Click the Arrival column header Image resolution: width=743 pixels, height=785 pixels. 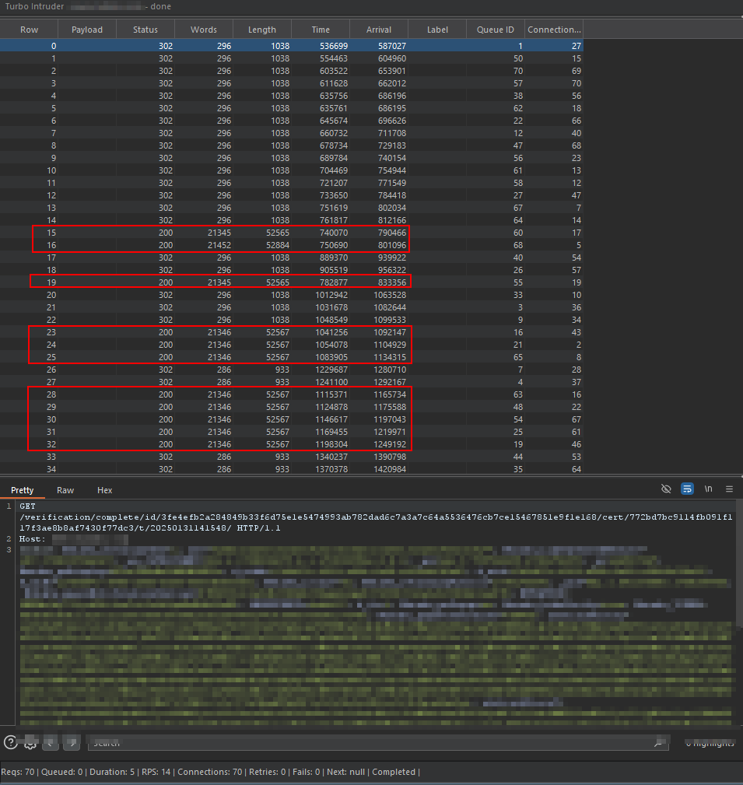(x=378, y=30)
